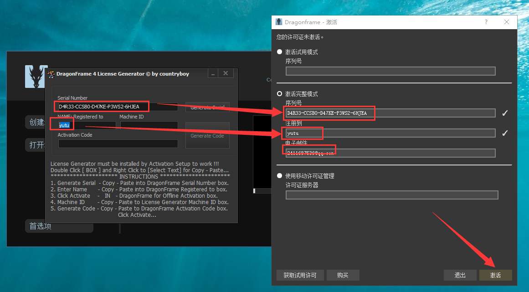Click the 获取试用许可 button
The width and height of the screenshot is (529, 292).
[x=300, y=275]
